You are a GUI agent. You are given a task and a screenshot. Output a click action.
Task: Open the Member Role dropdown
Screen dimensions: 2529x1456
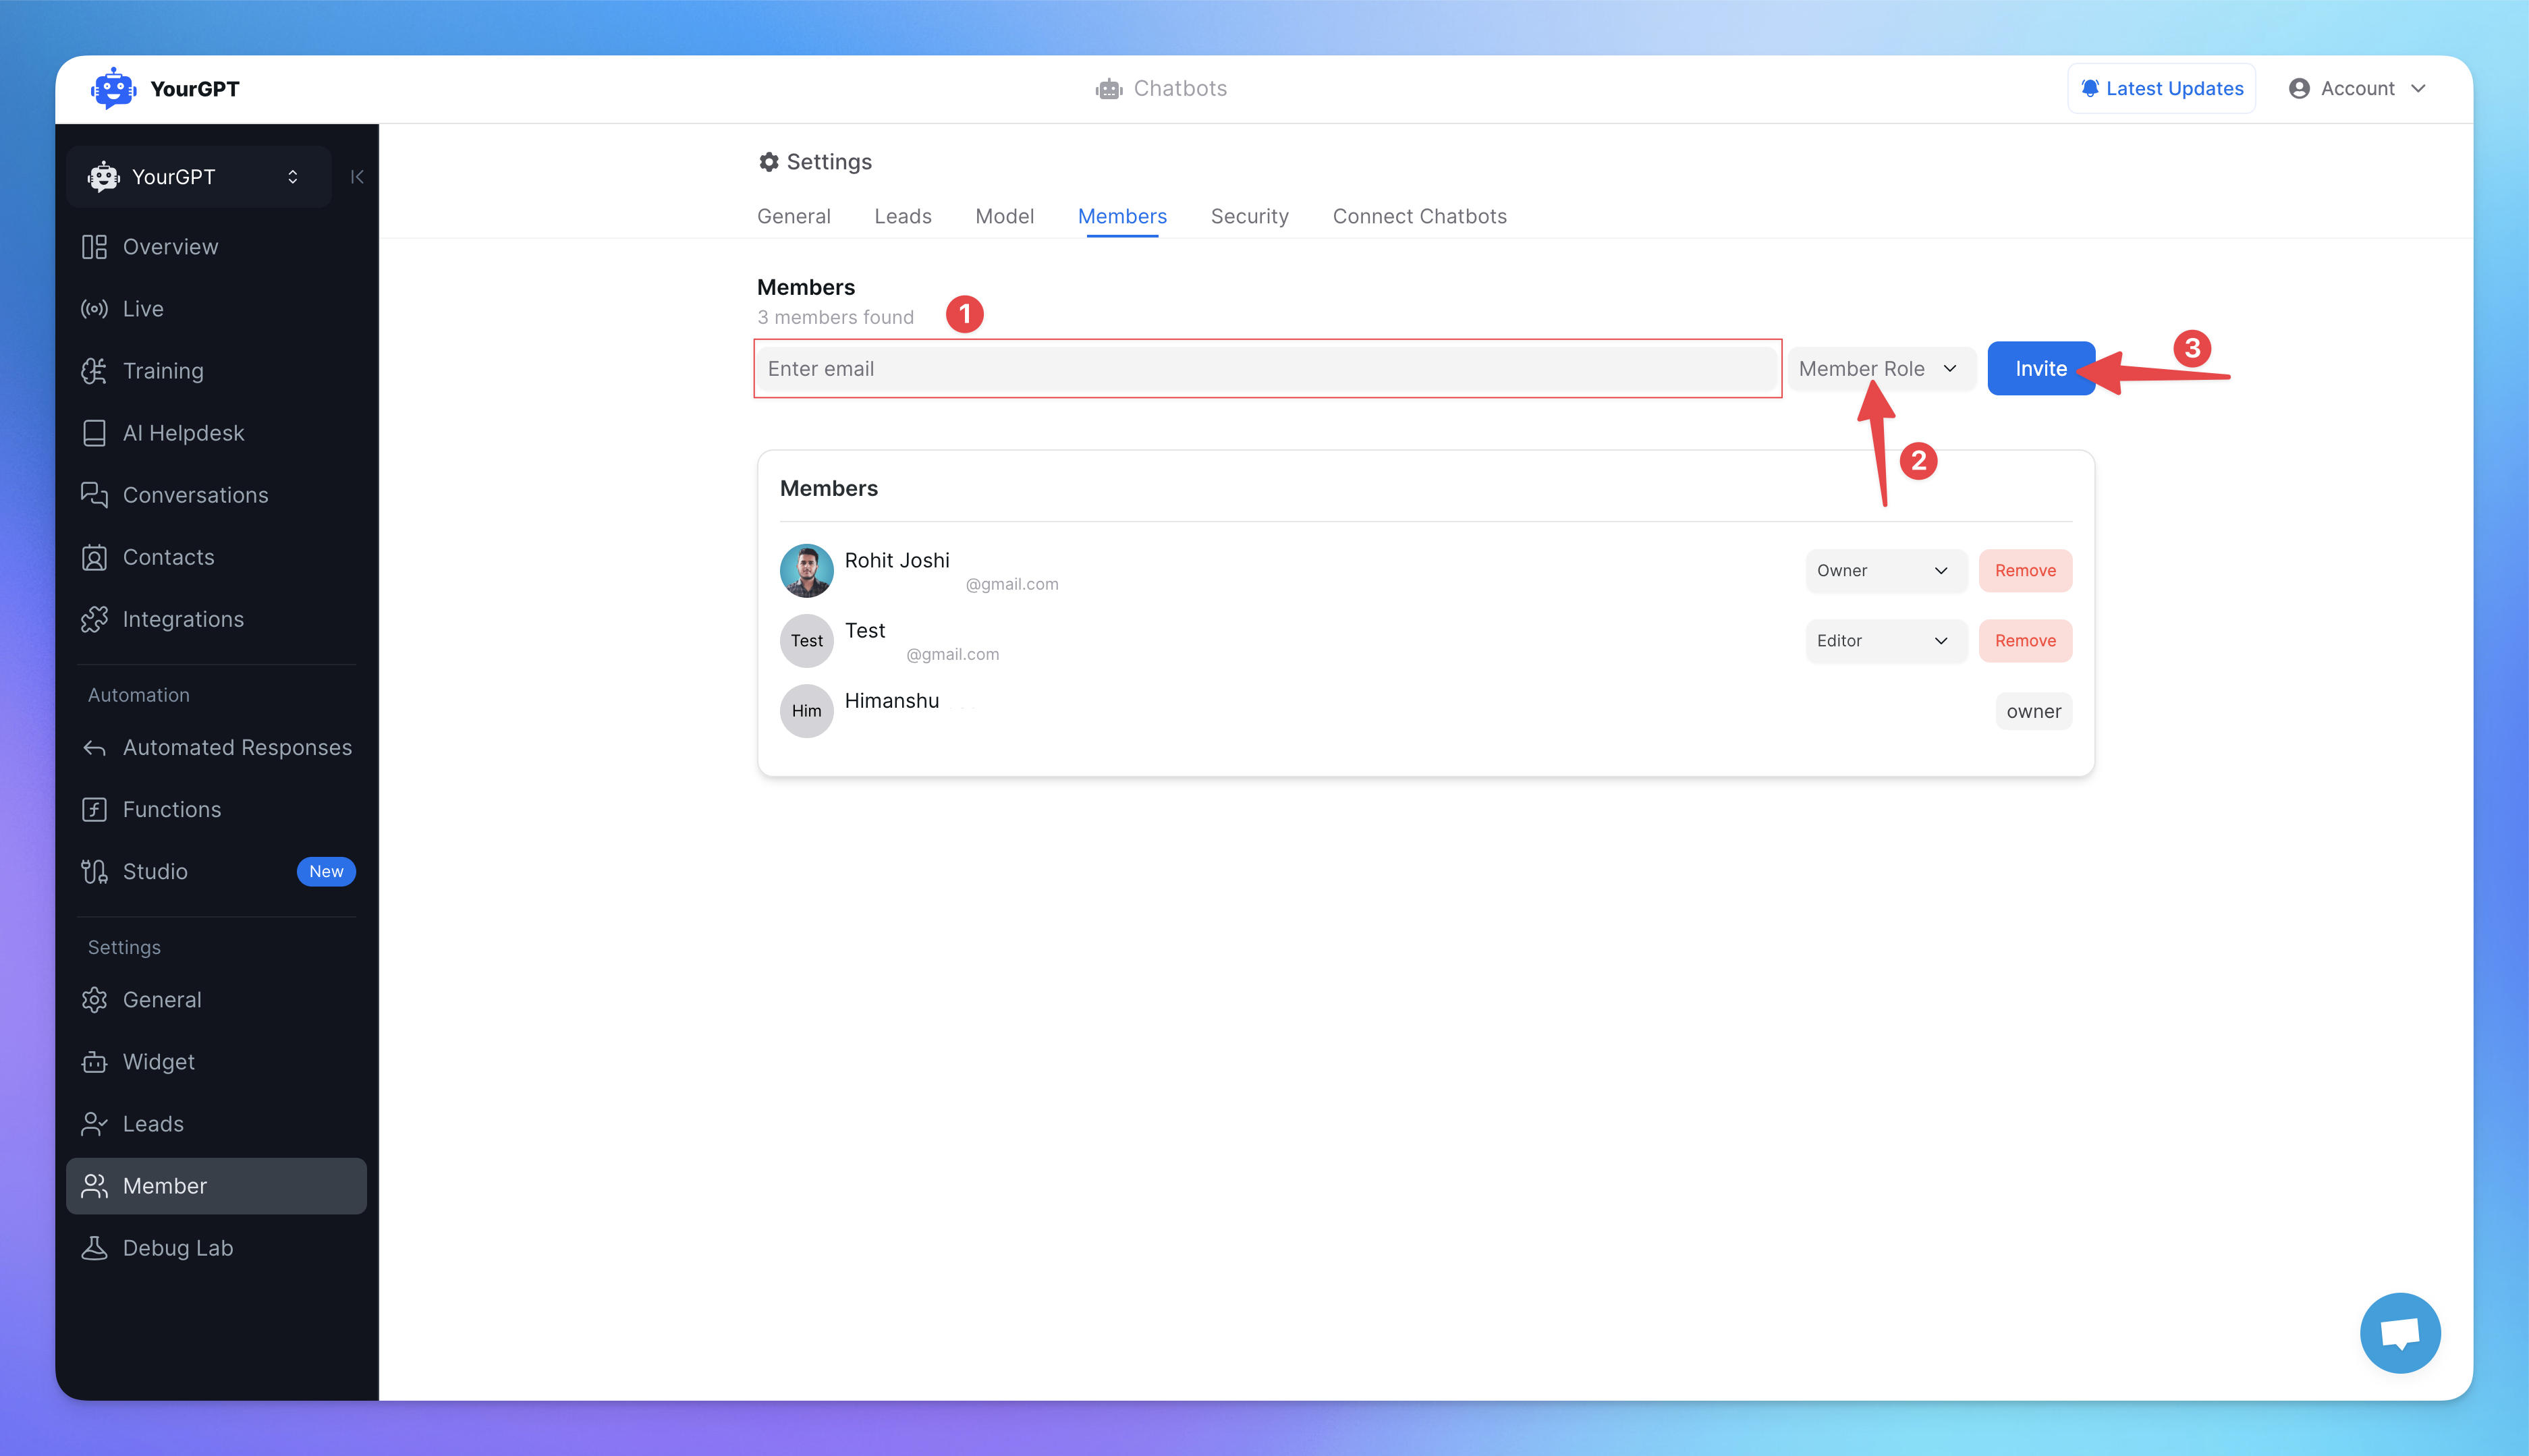[x=1881, y=369]
